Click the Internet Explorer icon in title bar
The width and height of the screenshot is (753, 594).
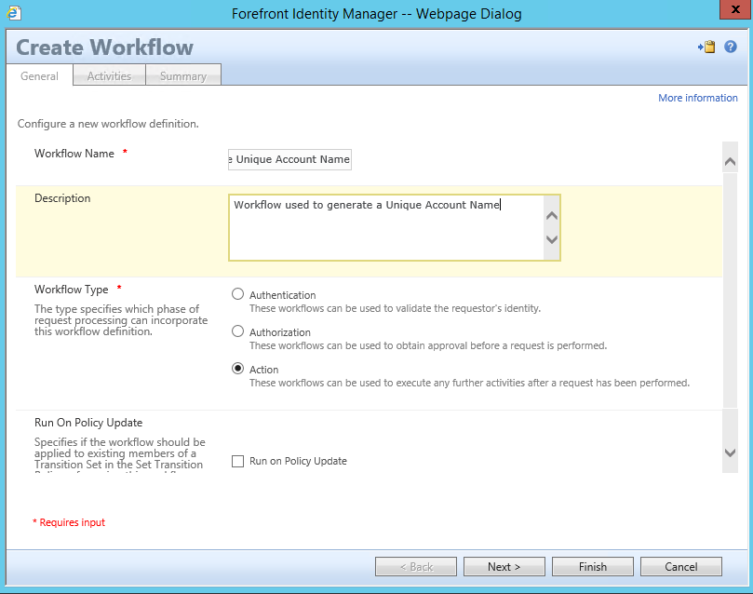coord(14,13)
